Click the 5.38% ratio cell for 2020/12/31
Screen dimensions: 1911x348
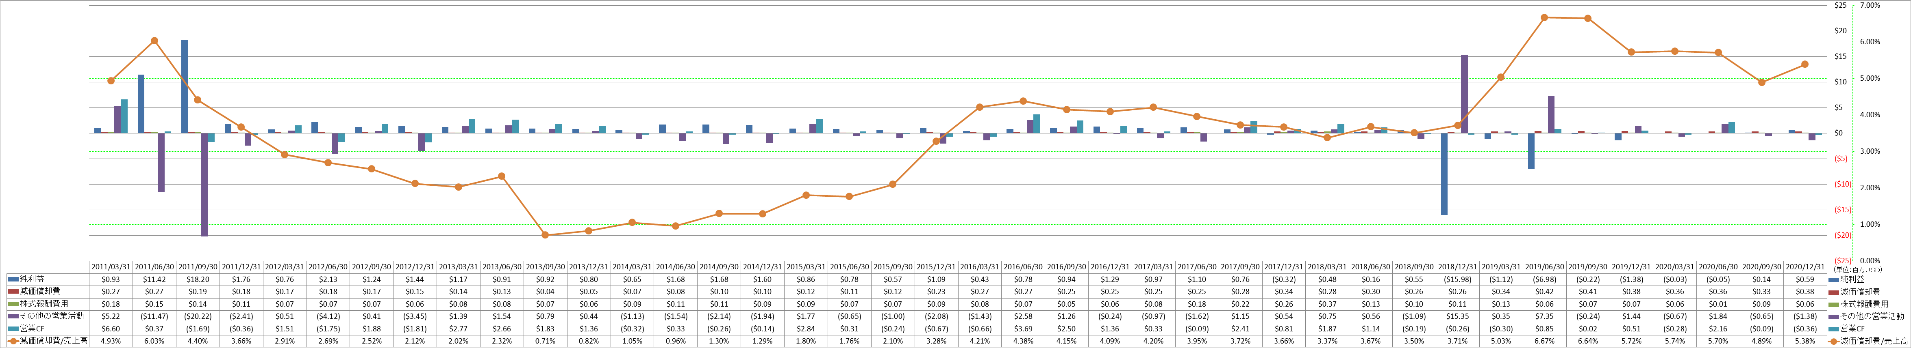(1805, 342)
